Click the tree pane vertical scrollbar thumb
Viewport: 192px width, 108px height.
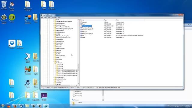[78, 67]
